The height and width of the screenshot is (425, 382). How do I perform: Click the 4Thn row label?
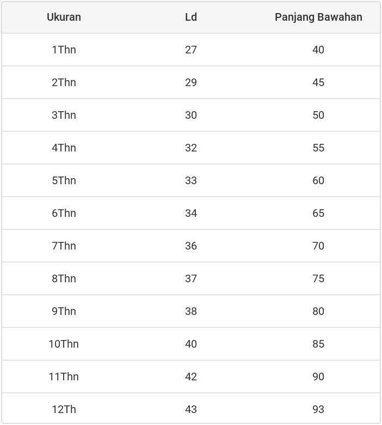64,148
